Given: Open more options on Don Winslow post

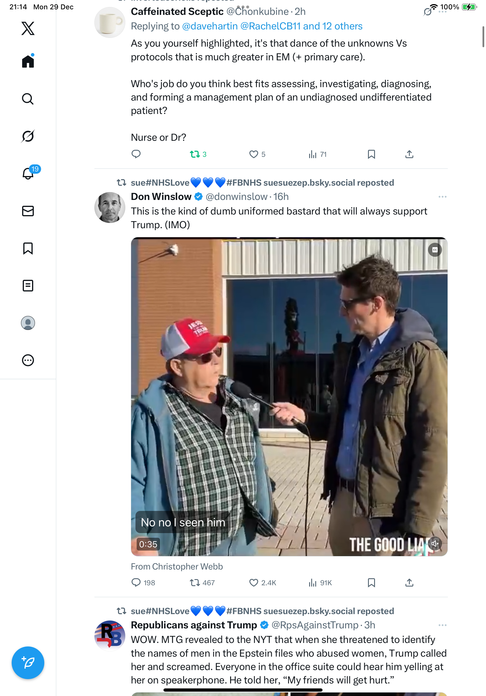Looking at the screenshot, I should 442,197.
